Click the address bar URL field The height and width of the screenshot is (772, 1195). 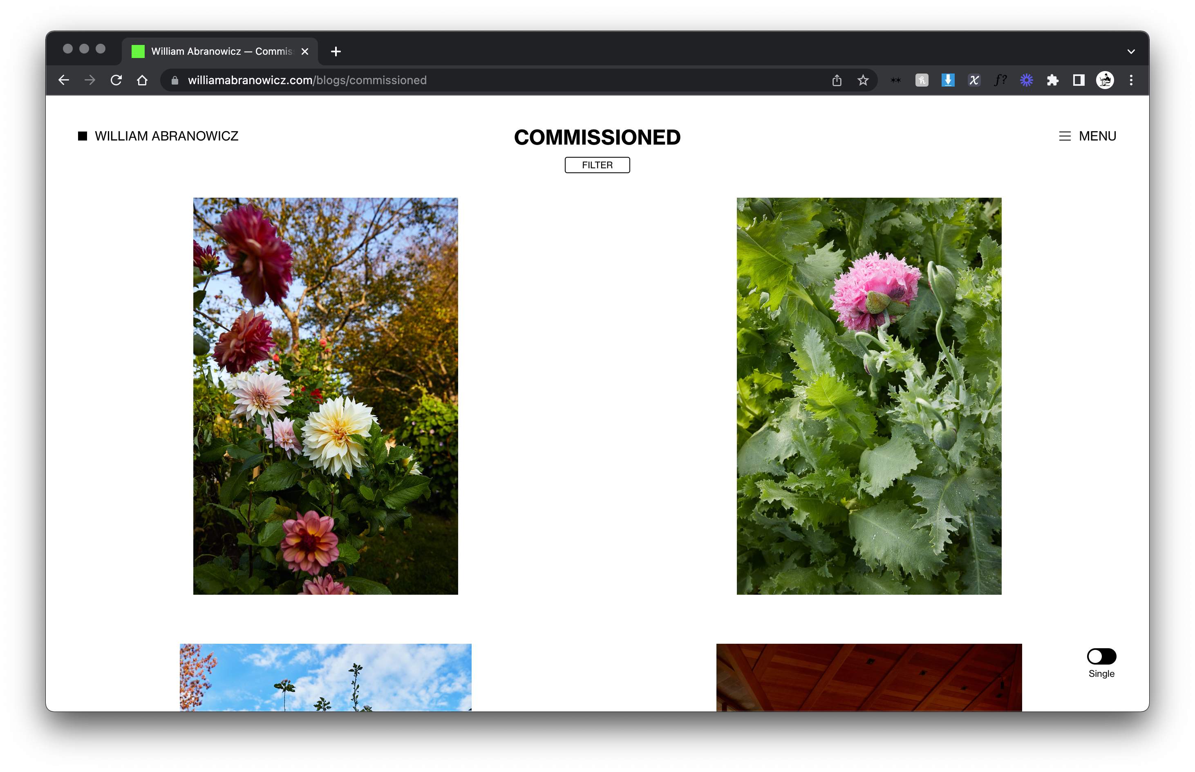click(x=451, y=80)
